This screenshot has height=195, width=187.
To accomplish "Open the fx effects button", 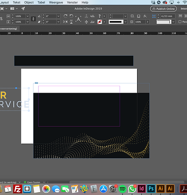I will tap(145, 16).
